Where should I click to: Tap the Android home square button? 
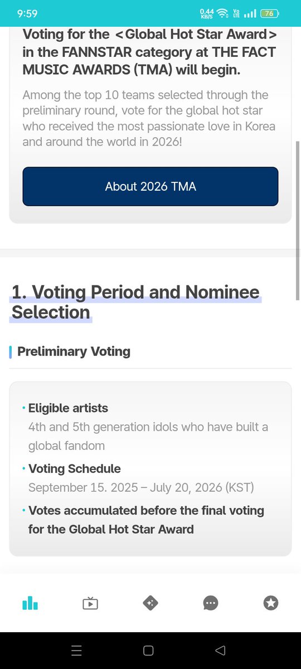click(148, 650)
